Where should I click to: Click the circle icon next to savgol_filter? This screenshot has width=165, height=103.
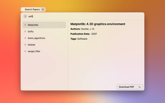(x=25, y=51)
